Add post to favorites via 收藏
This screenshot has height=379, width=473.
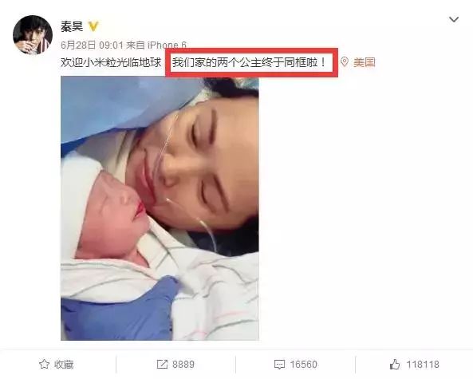(57, 364)
